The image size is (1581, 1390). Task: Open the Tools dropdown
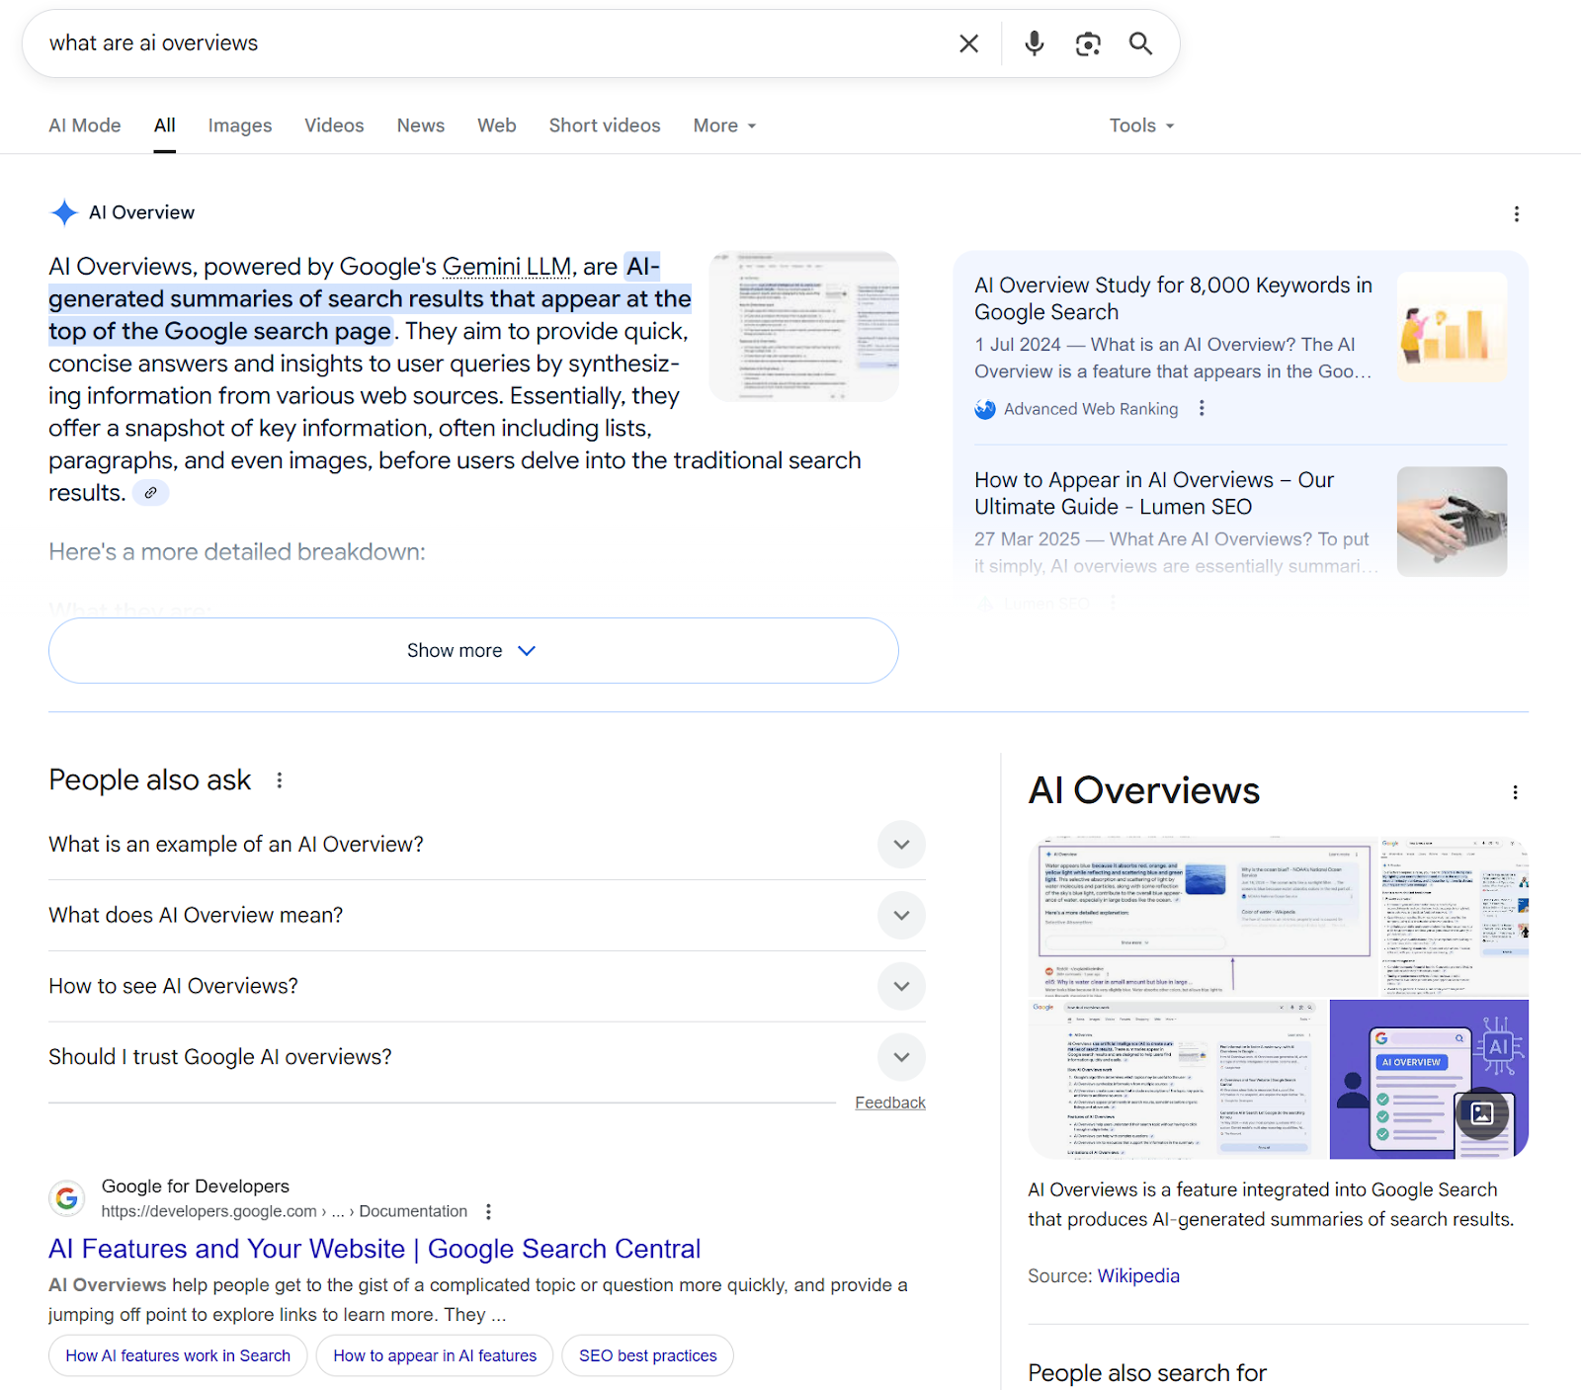coord(1141,125)
